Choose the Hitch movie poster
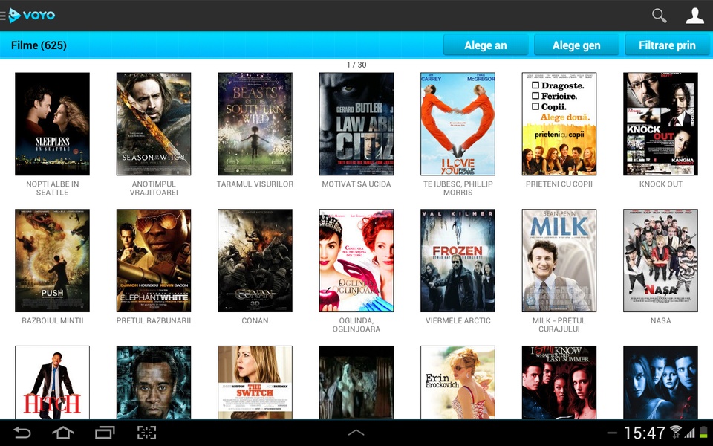This screenshot has width=713, height=446. 52,382
